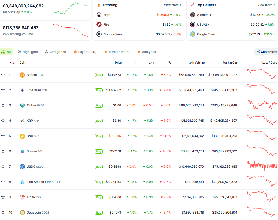Switch to the Highlights tab
The width and height of the screenshot is (278, 220).
point(28,52)
